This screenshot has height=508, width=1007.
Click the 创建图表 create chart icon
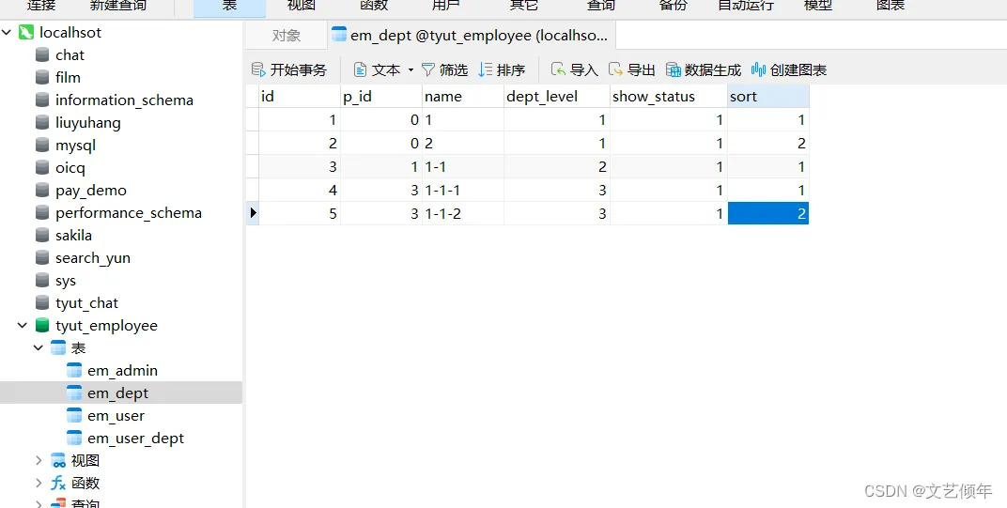(758, 70)
